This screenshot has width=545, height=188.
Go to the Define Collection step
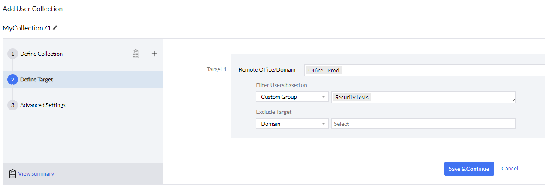(x=41, y=54)
